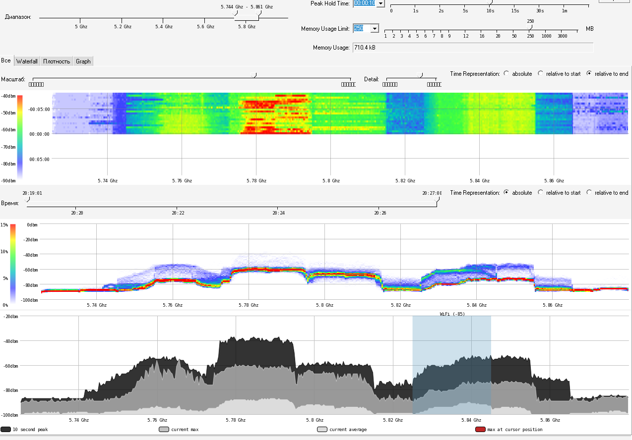Open the Peak Hold Time dropdown
The image size is (632, 440).
tap(380, 3)
